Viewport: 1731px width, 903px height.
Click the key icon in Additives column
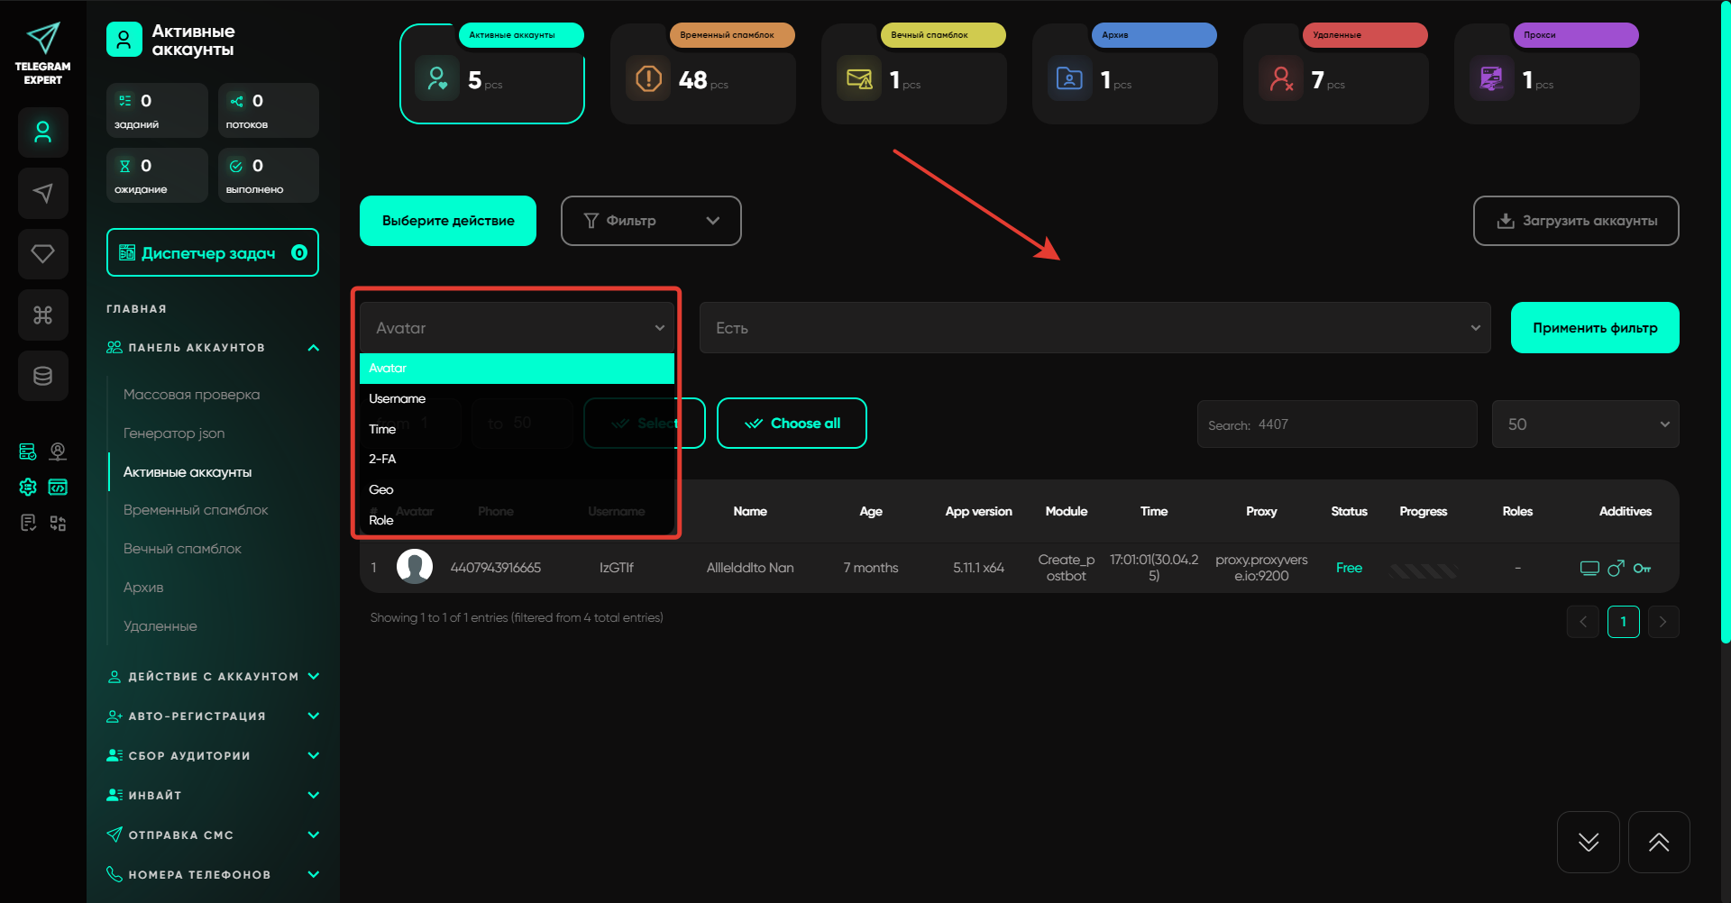pos(1642,568)
